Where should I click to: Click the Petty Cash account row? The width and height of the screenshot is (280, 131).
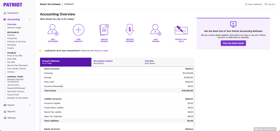tap(117, 82)
